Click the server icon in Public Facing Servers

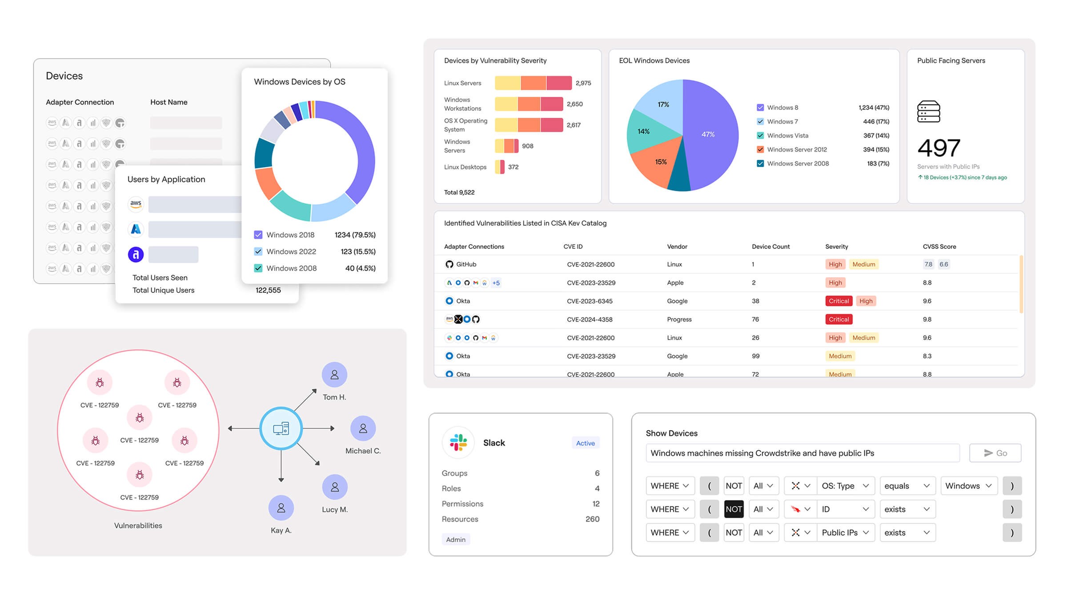tap(928, 112)
